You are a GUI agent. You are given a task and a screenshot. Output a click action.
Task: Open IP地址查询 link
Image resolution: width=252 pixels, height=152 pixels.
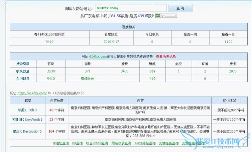point(61,143)
